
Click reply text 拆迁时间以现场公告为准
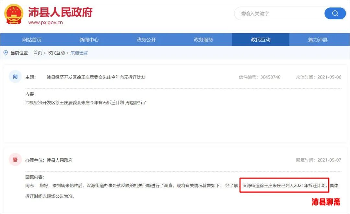[50, 196]
